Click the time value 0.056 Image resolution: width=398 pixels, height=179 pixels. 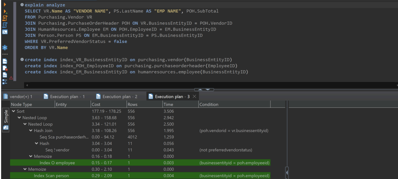click(169, 143)
